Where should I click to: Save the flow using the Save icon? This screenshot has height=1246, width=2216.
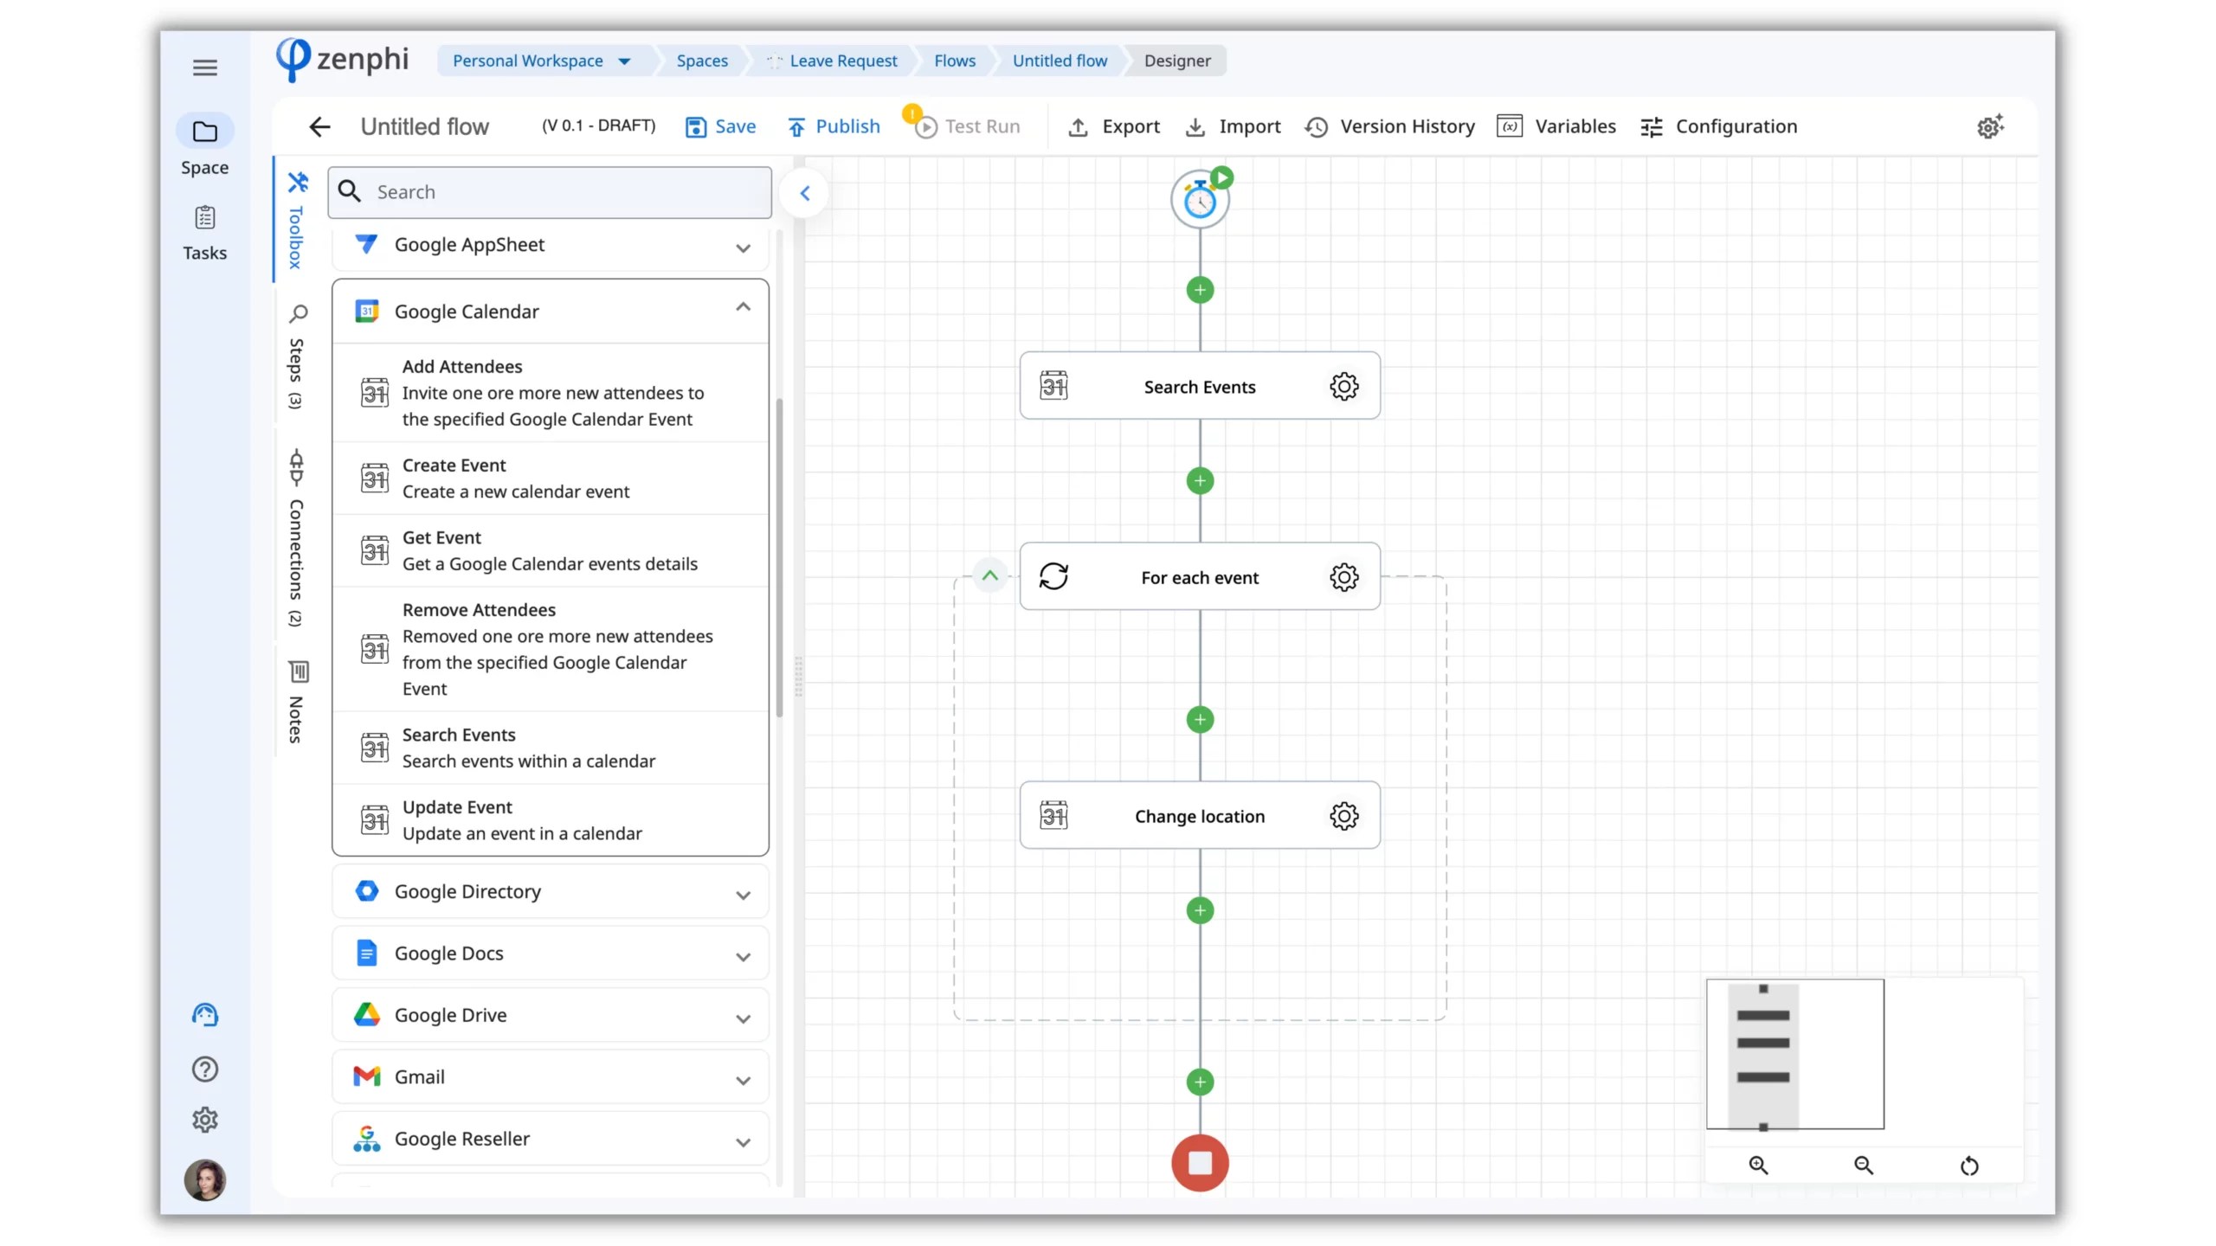tap(697, 126)
